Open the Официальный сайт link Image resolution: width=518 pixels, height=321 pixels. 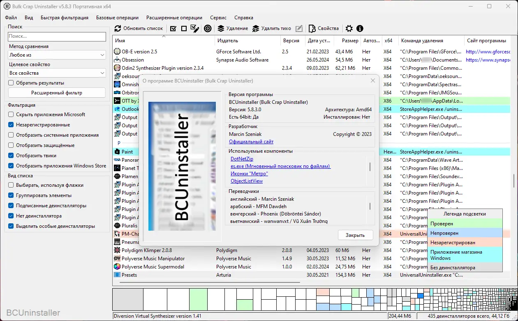point(251,142)
